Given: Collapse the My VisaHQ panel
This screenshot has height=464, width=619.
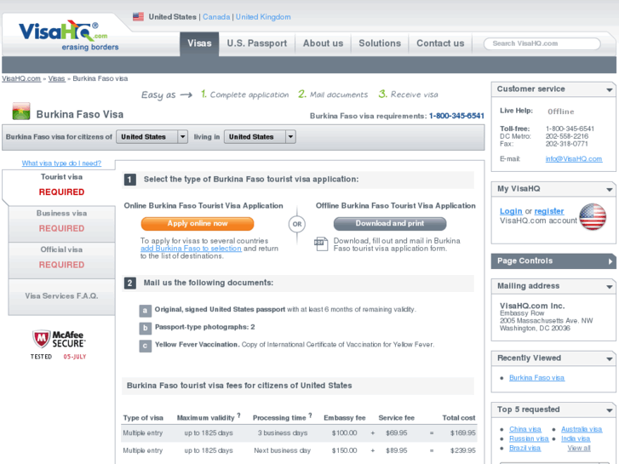Looking at the screenshot, I should point(609,190).
